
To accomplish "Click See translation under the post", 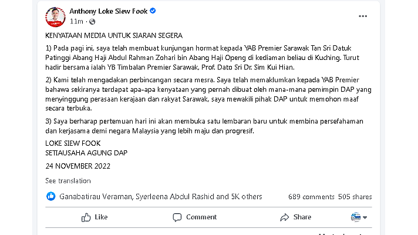I will (68, 180).
